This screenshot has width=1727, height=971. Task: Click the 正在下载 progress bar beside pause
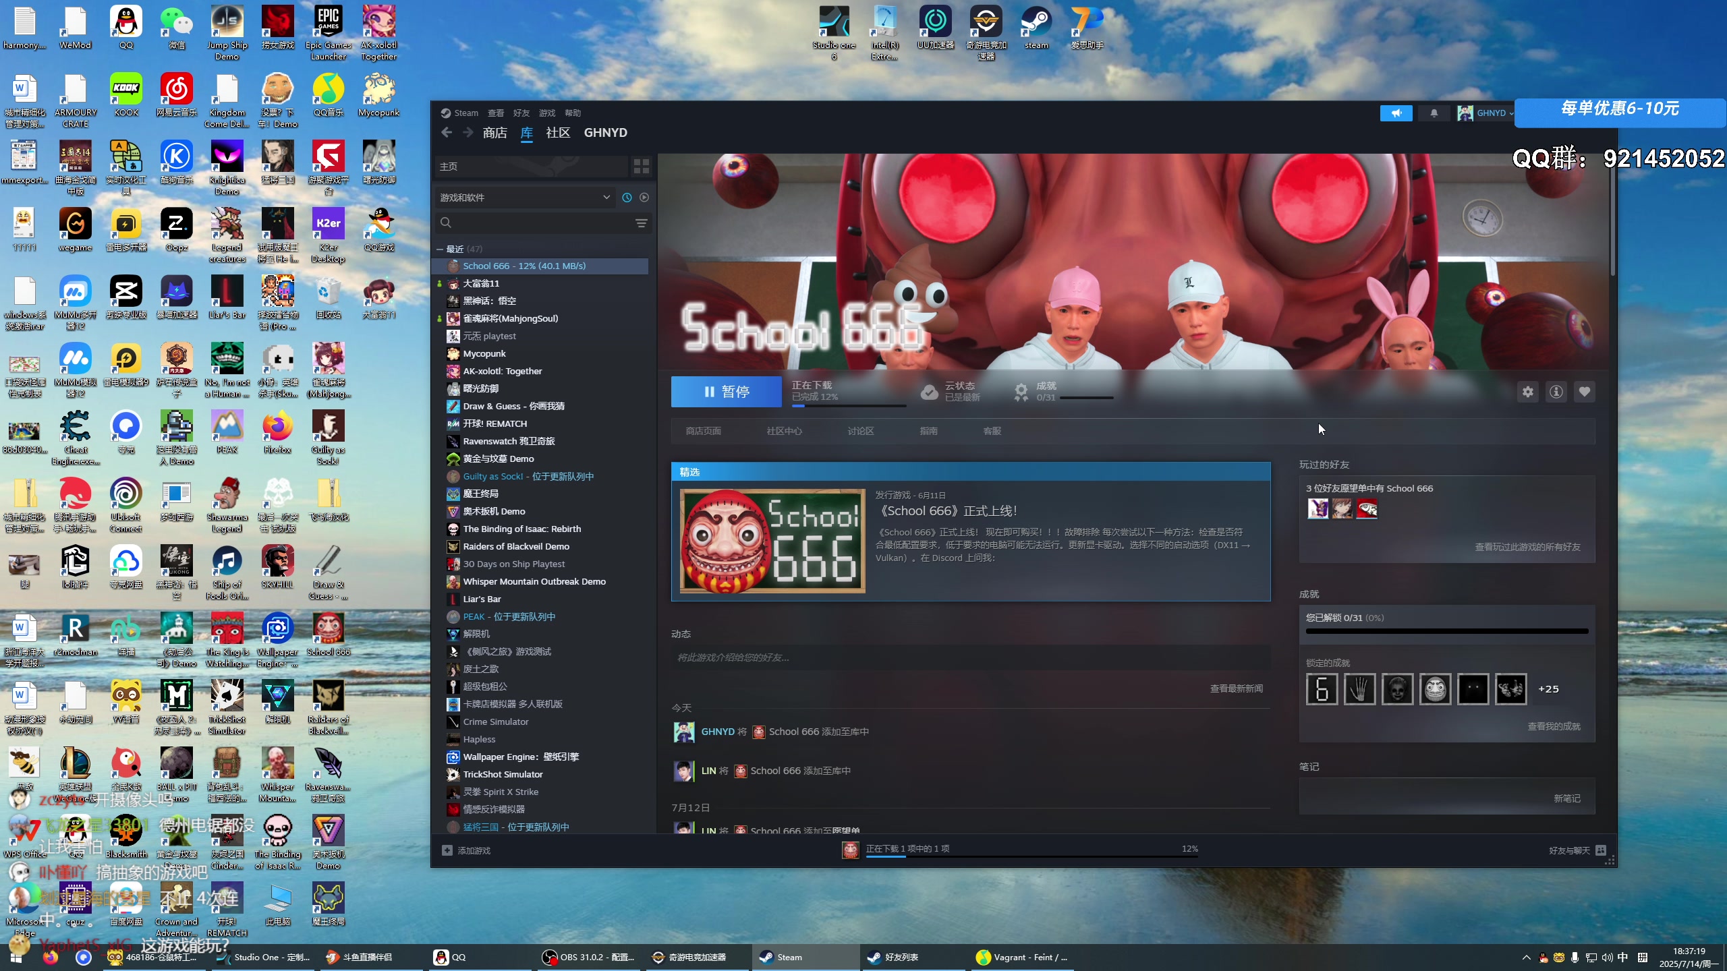[x=849, y=406]
